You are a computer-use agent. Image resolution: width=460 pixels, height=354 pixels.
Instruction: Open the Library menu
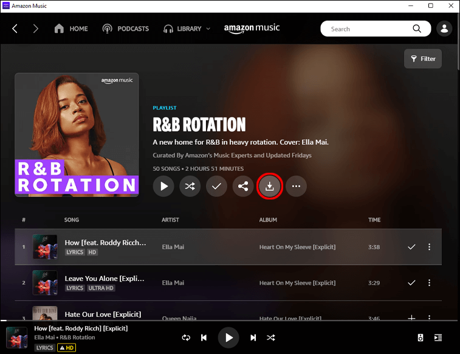point(187,29)
